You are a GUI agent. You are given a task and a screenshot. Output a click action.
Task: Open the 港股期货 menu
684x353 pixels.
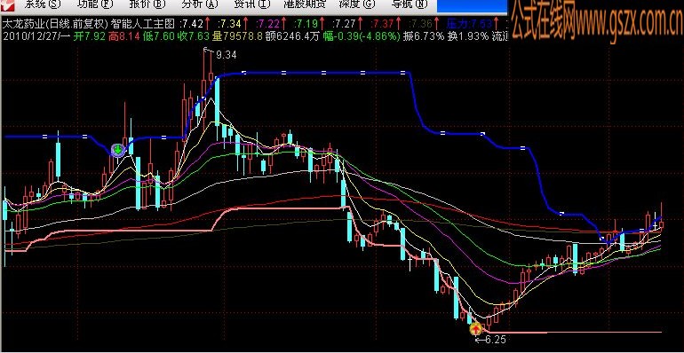tap(304, 4)
